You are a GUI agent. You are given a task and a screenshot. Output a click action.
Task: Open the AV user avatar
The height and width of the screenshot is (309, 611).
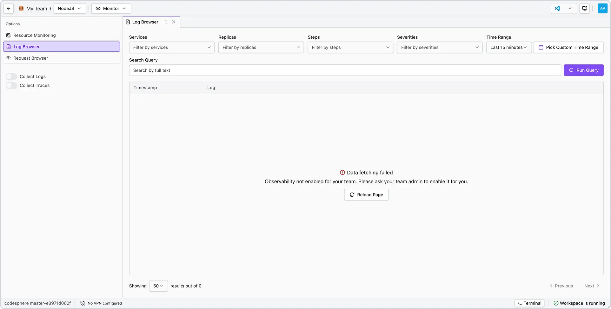[602, 8]
